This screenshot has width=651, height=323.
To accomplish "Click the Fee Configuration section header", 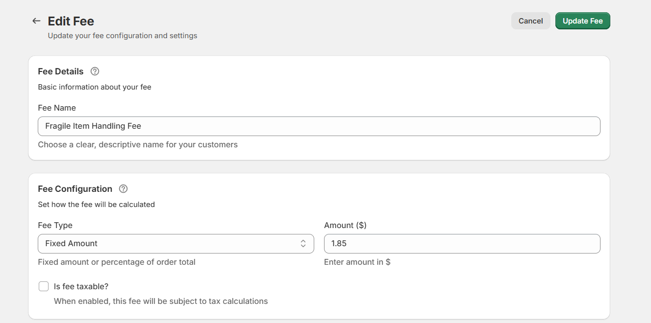I will (x=75, y=188).
